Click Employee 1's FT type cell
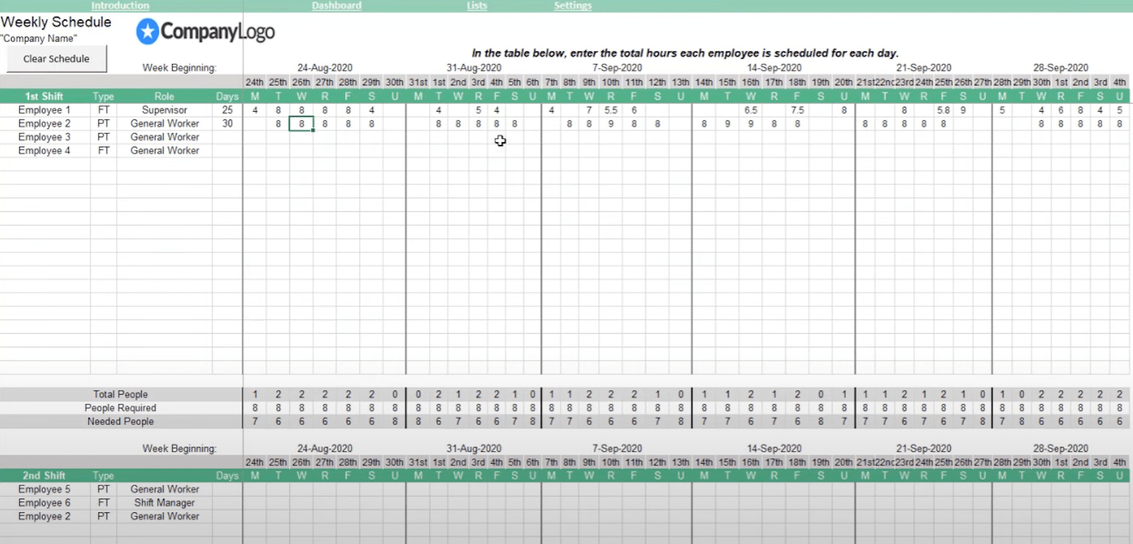The image size is (1133, 544). (x=103, y=110)
